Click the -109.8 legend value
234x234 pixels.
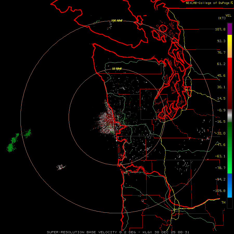(219, 191)
